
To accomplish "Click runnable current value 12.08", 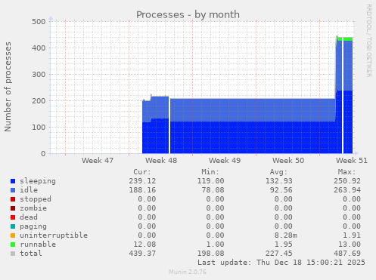I will (144, 245).
